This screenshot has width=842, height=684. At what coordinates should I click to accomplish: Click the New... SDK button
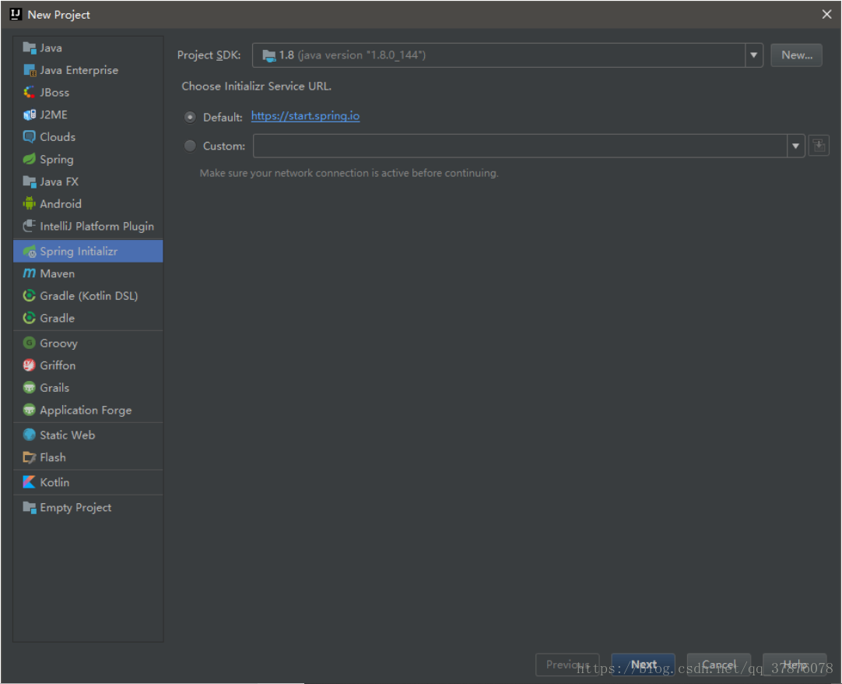[796, 55]
